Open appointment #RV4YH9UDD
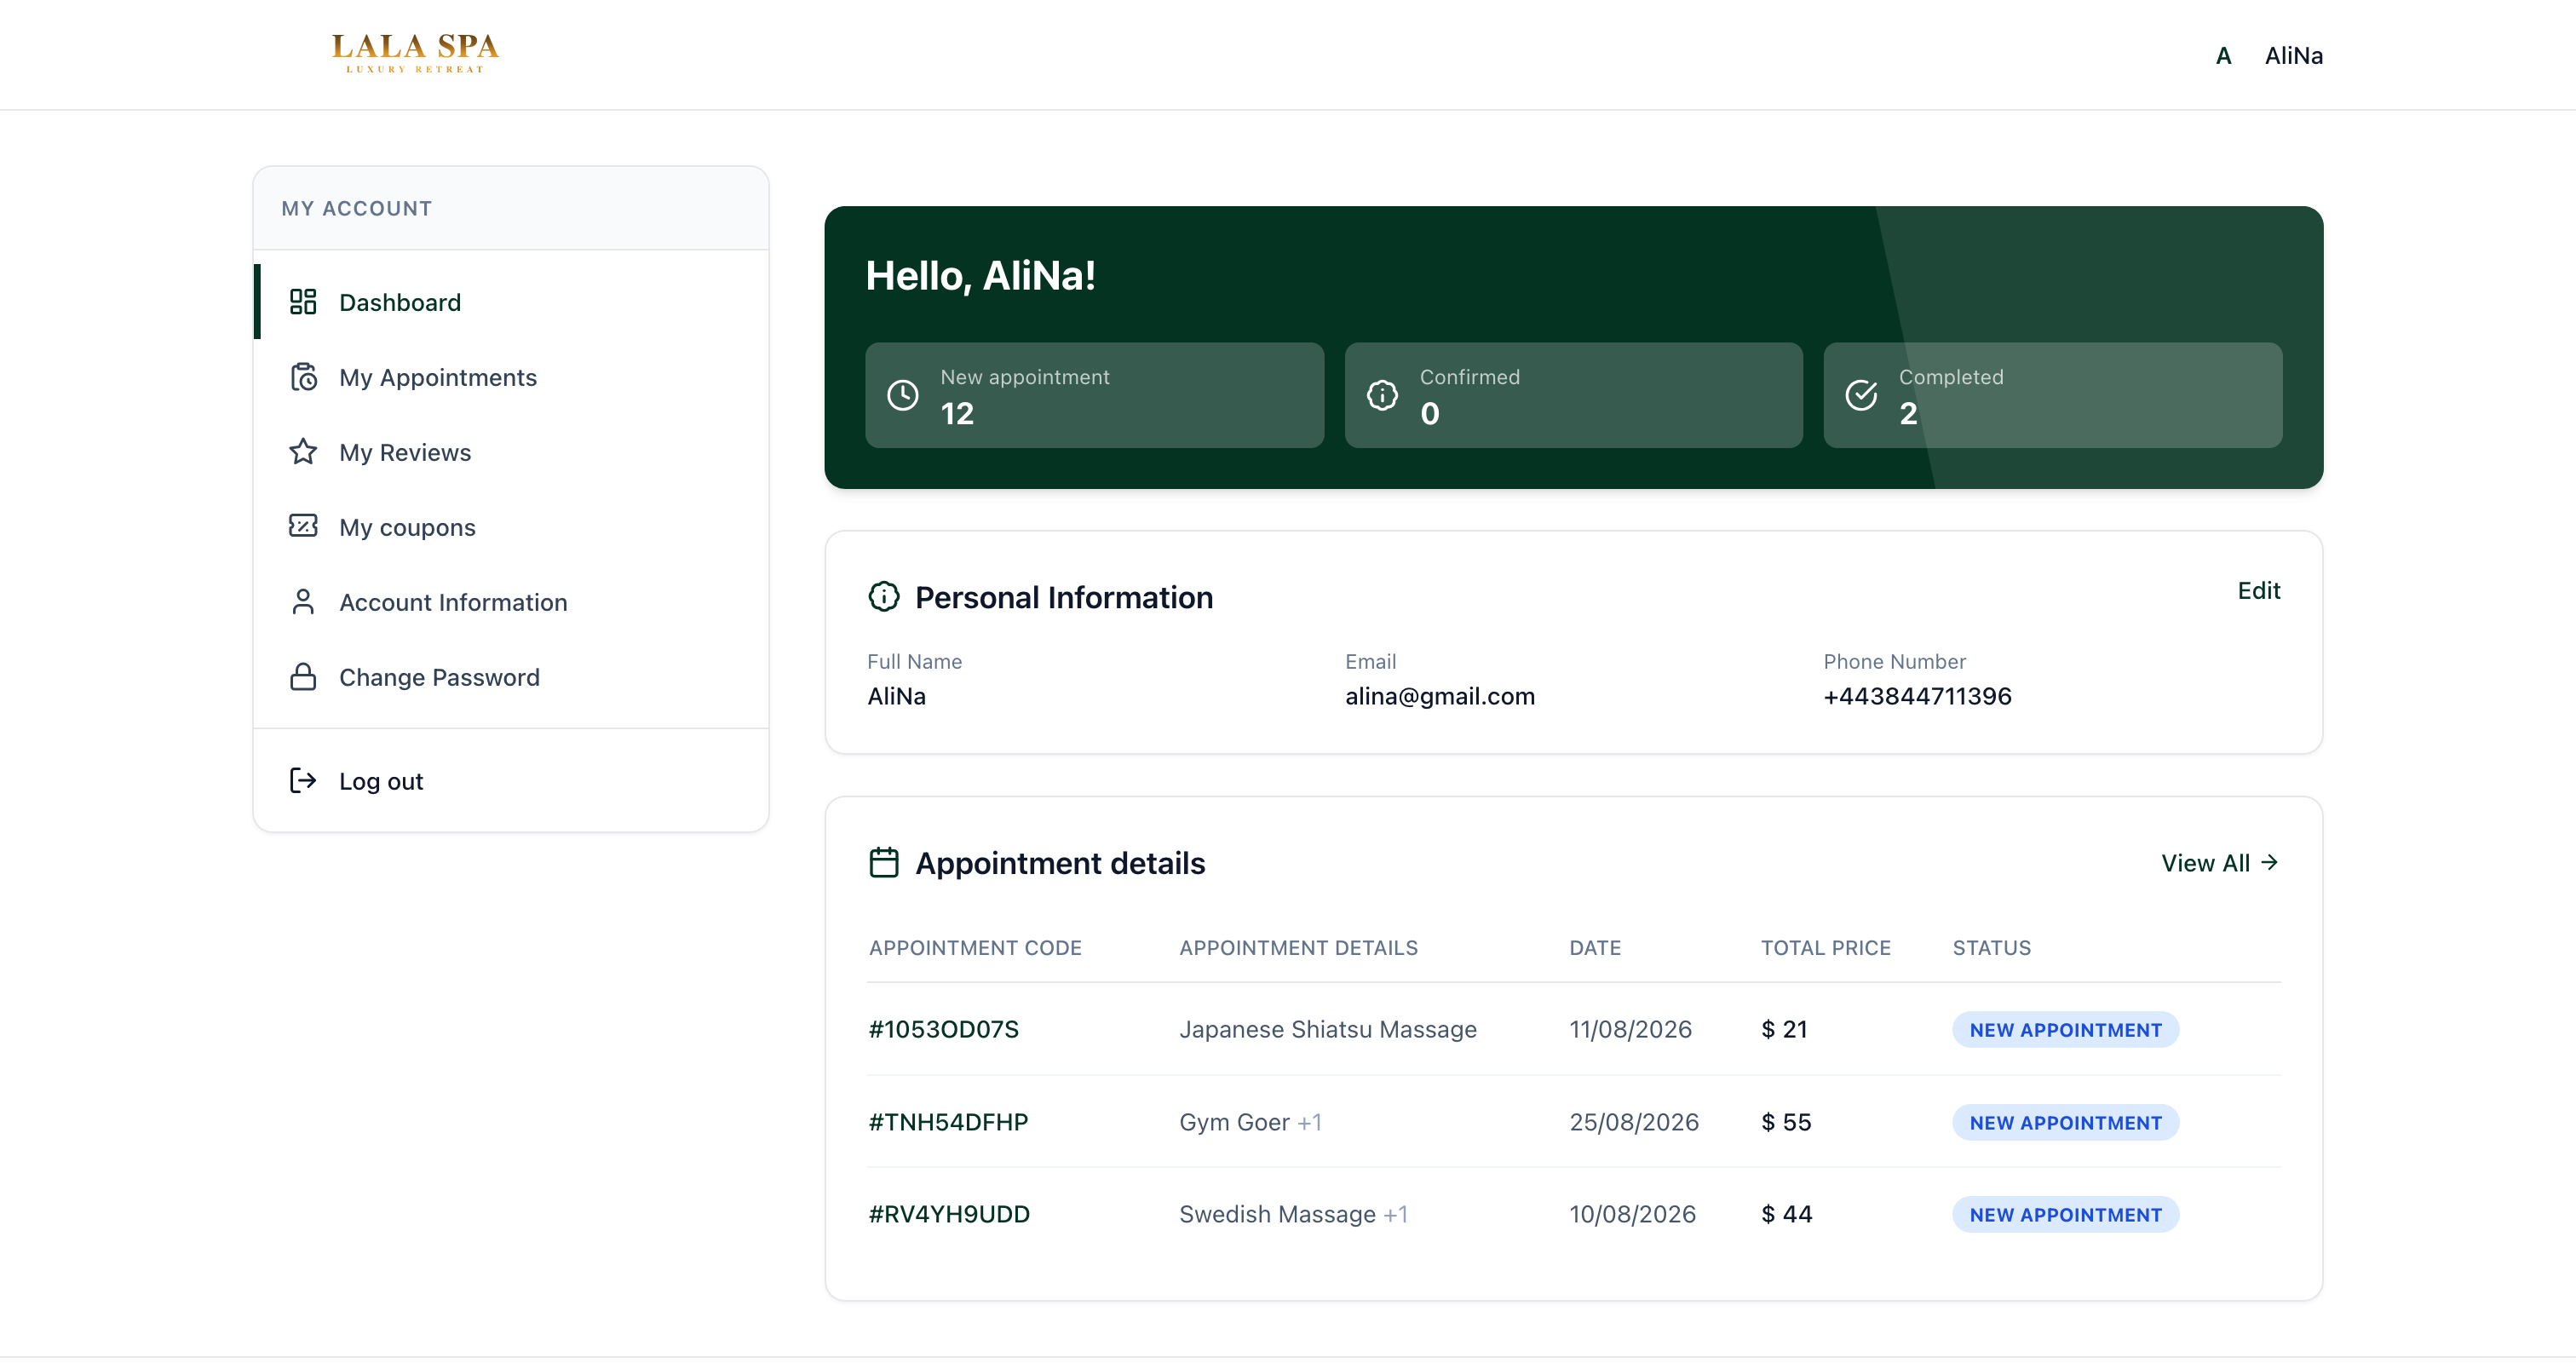The width and height of the screenshot is (2576, 1363). pos(949,1214)
